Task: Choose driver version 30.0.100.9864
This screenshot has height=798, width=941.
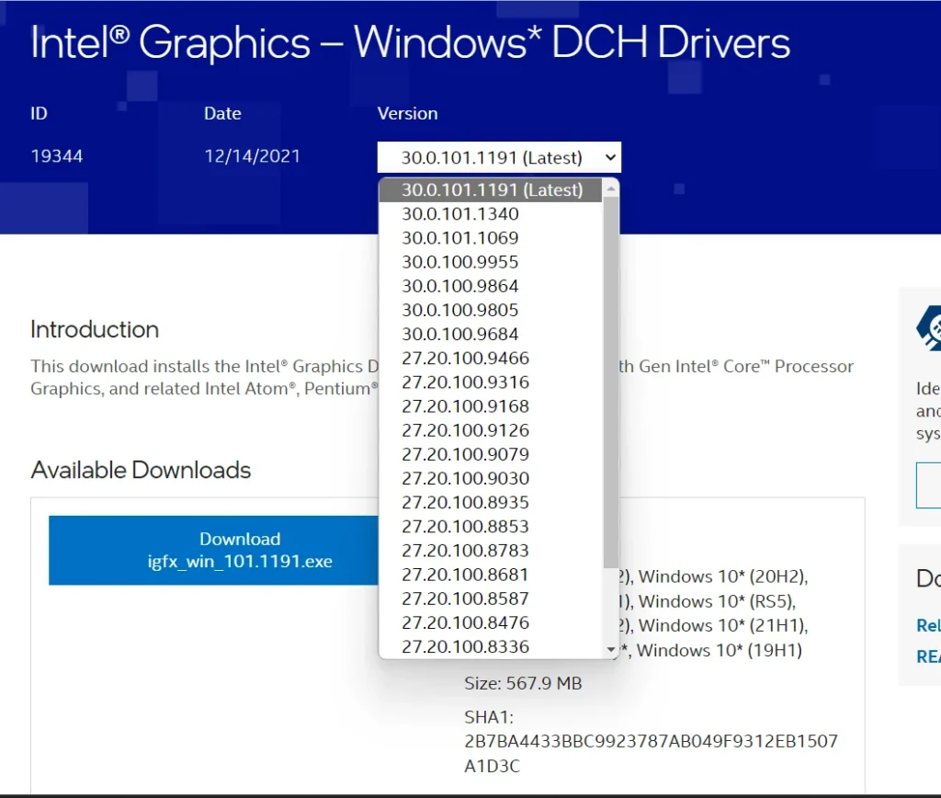Action: pyautogui.click(x=491, y=286)
